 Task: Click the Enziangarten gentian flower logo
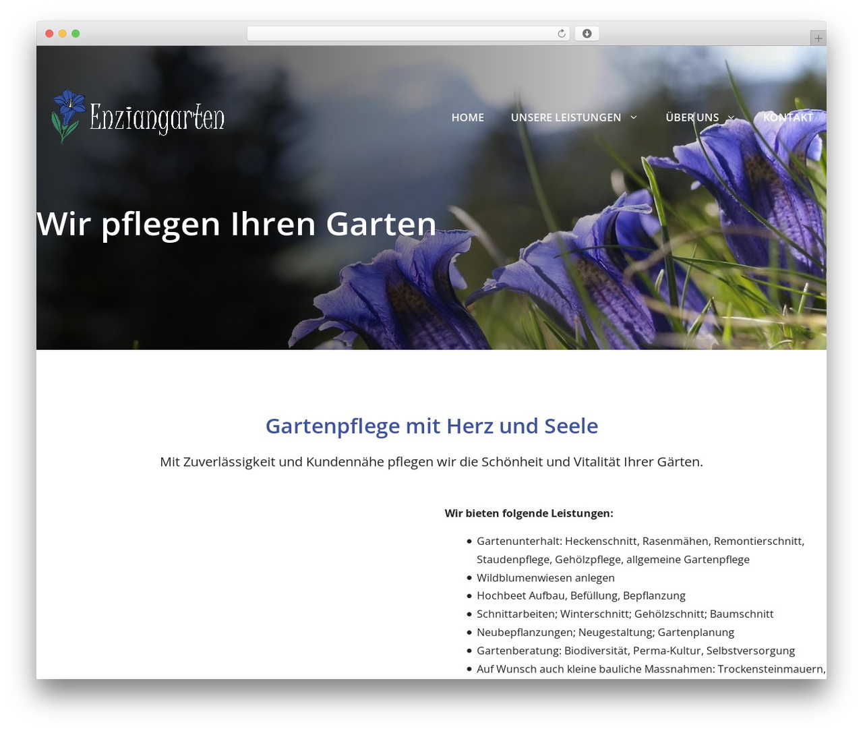(68, 116)
